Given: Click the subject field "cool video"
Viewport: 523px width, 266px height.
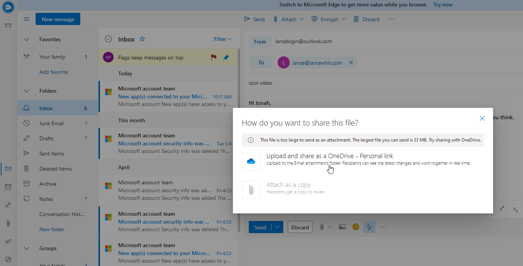Looking at the screenshot, I should 384,83.
